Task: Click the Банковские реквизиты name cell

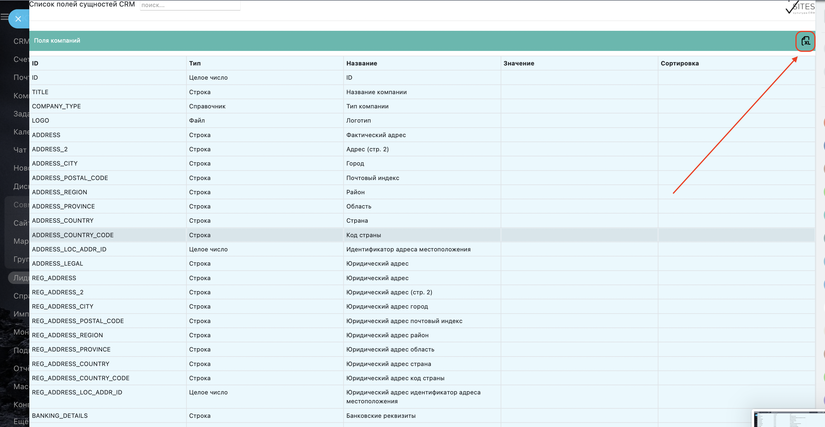Action: point(381,415)
